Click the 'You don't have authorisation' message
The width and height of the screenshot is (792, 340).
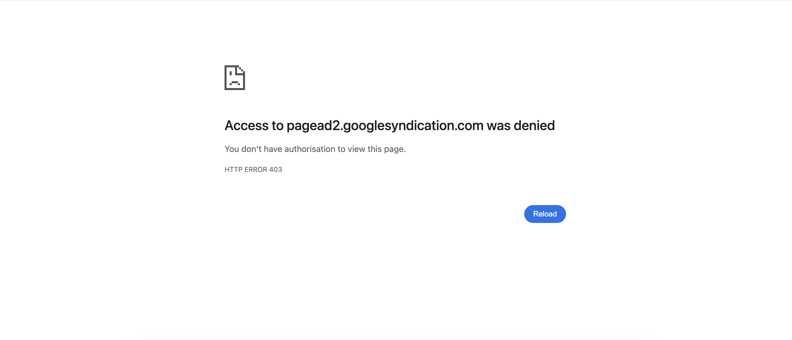[x=315, y=149]
